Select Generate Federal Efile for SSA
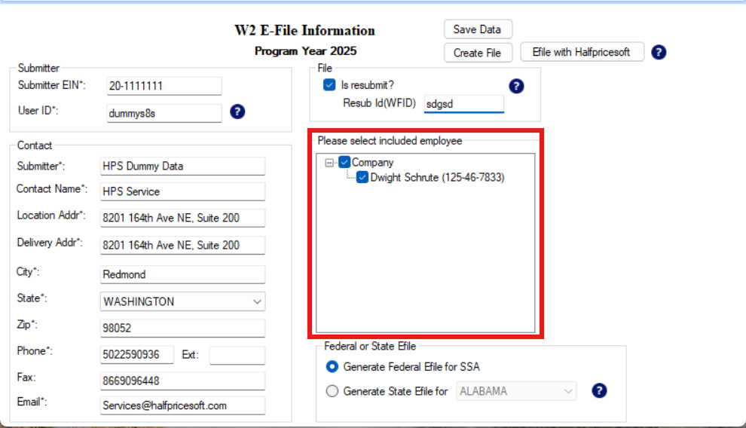Image resolution: width=746 pixels, height=428 pixels. (332, 367)
